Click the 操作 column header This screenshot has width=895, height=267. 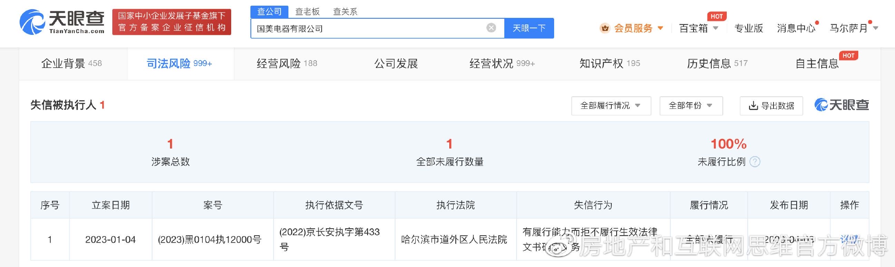(850, 205)
